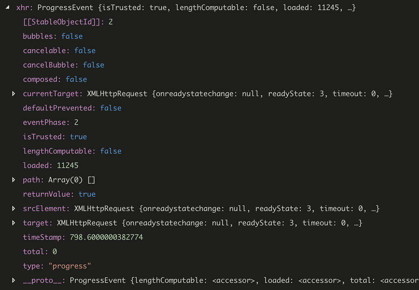Click the returnValue true value
This screenshot has width=419, height=290.
87,194
